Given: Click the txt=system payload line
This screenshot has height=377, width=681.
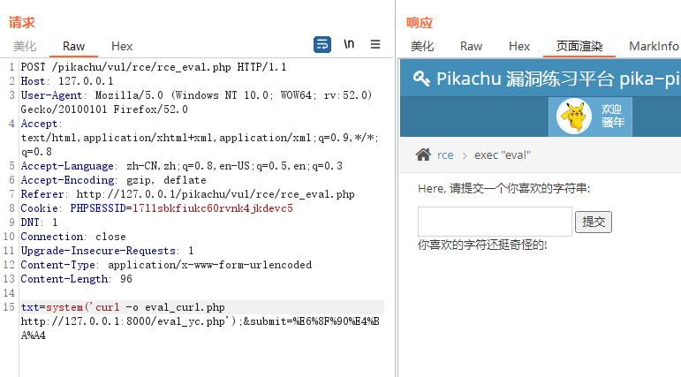Looking at the screenshot, I should pyautogui.click(x=123, y=307).
